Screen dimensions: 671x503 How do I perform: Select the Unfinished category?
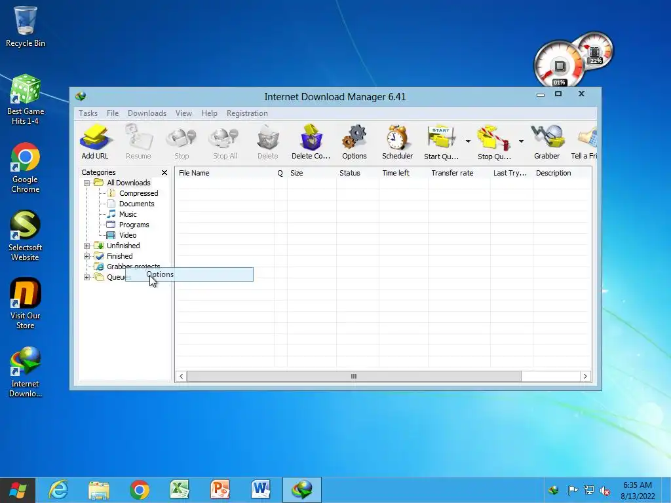coord(123,246)
